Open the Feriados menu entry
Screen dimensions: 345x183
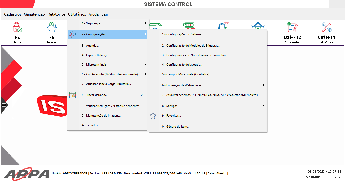(x=91, y=125)
